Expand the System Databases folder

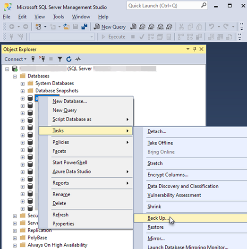(23, 84)
